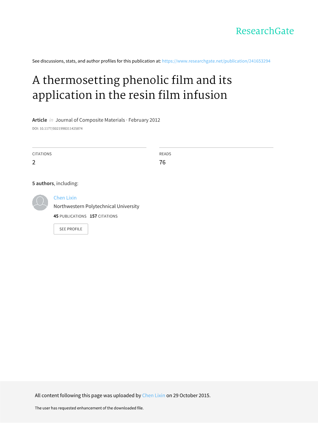Click the 'requested enhancement' footer note

[x=89, y=408]
